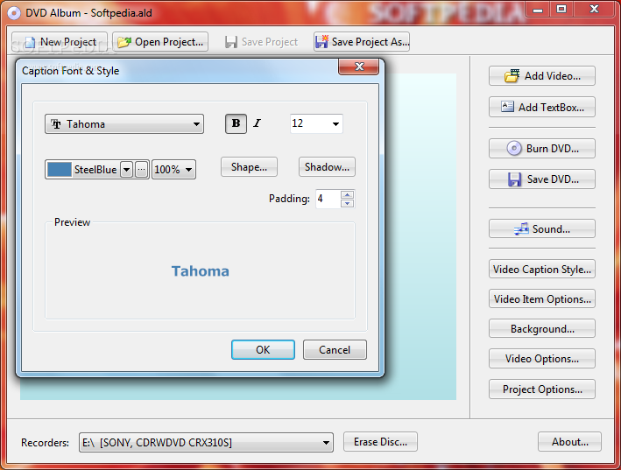The image size is (621, 470).
Task: Click the Add Video button
Action: [x=542, y=75]
